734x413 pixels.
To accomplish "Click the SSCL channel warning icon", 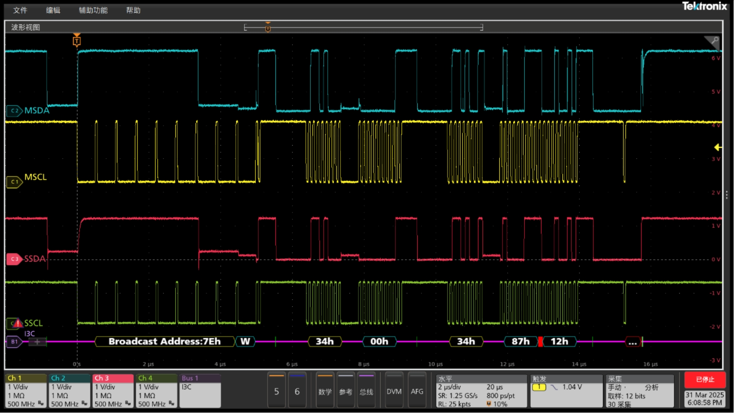I will (17, 323).
